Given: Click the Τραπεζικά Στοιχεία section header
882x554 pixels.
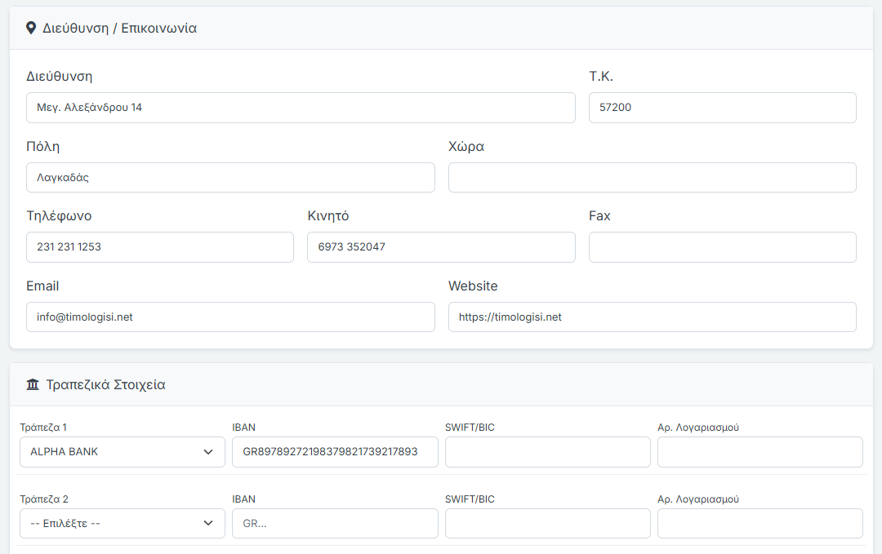Looking at the screenshot, I should click(106, 385).
